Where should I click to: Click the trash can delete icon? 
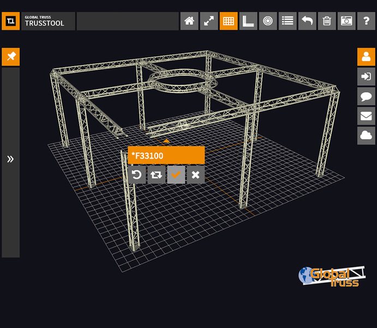click(327, 21)
